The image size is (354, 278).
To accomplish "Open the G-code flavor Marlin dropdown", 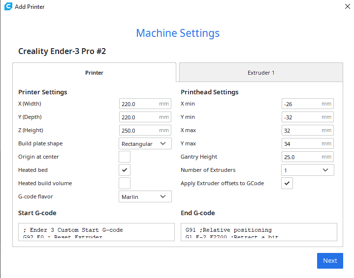I will [145, 196].
